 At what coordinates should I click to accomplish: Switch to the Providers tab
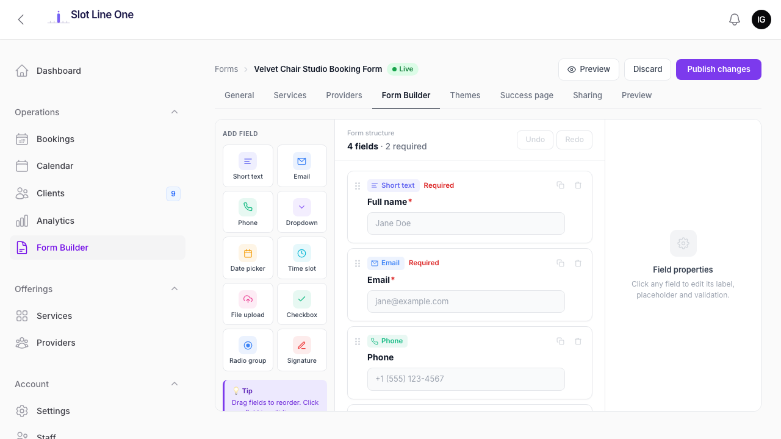point(344,95)
